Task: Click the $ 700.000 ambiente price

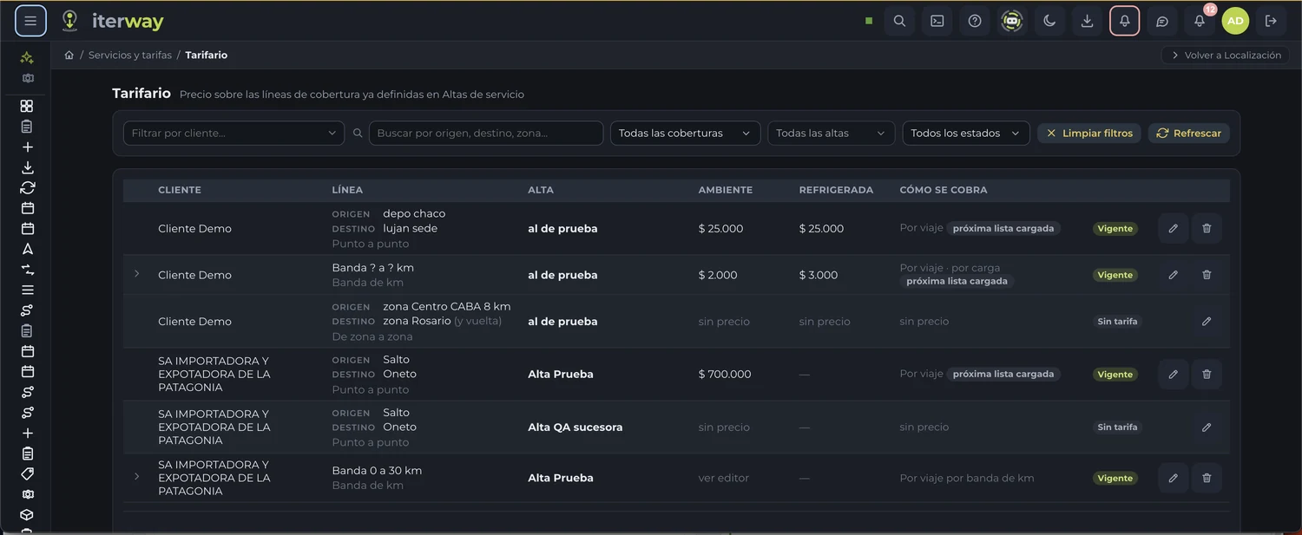Action: (725, 375)
